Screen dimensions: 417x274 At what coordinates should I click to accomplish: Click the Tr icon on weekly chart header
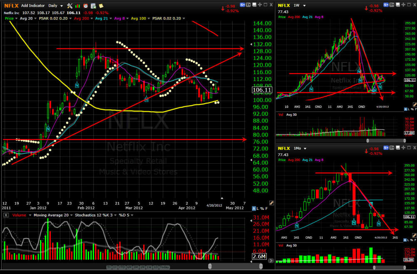[392, 5]
